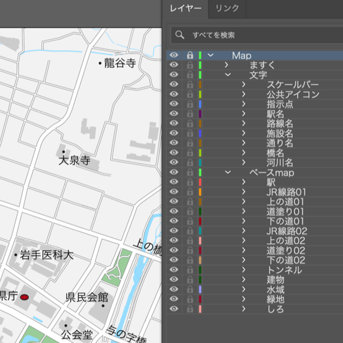Click the lock icon on ベースmap layer
This screenshot has width=343, height=343.
(x=190, y=172)
